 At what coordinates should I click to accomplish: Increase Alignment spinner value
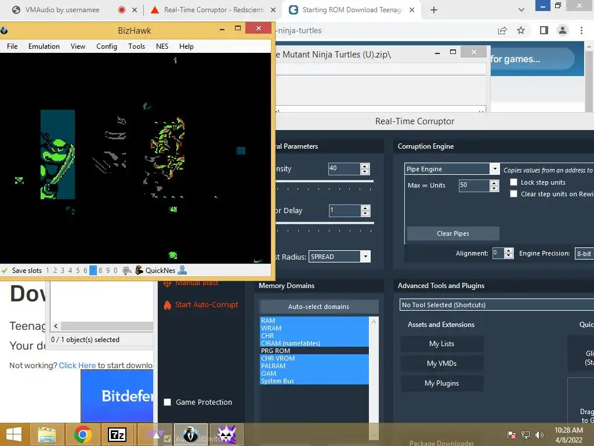509,250
